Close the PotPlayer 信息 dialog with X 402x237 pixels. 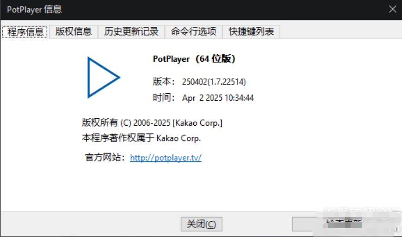coord(393,9)
